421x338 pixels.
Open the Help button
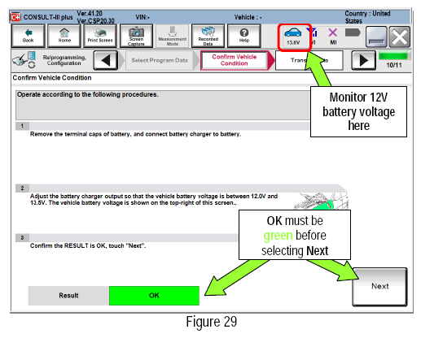(x=244, y=36)
